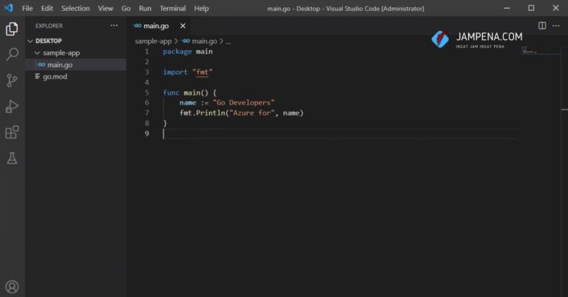Split the editor to the right
The height and width of the screenshot is (297, 568).
542,25
